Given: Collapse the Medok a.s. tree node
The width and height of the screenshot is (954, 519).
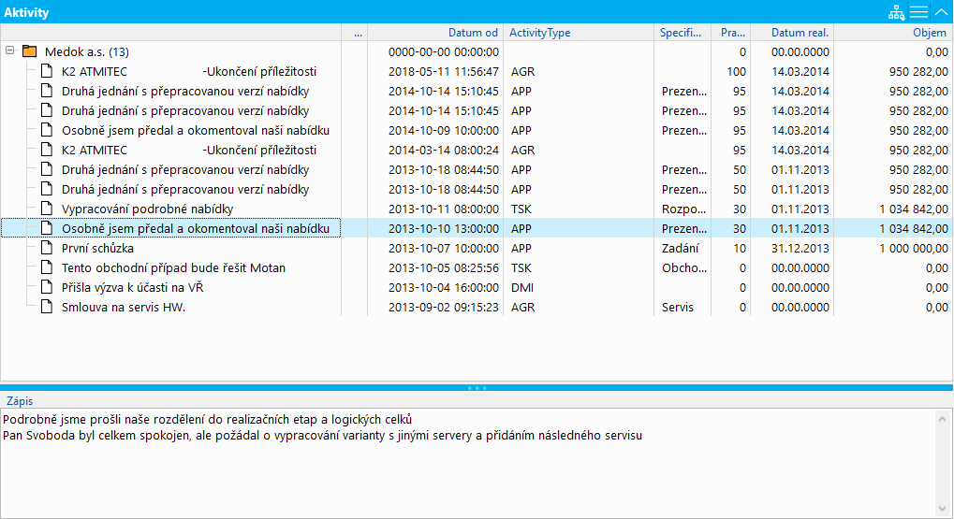Looking at the screenshot, I should tap(9, 51).
